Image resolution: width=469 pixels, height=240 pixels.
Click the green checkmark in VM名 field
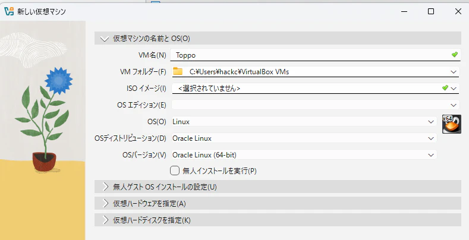455,55
